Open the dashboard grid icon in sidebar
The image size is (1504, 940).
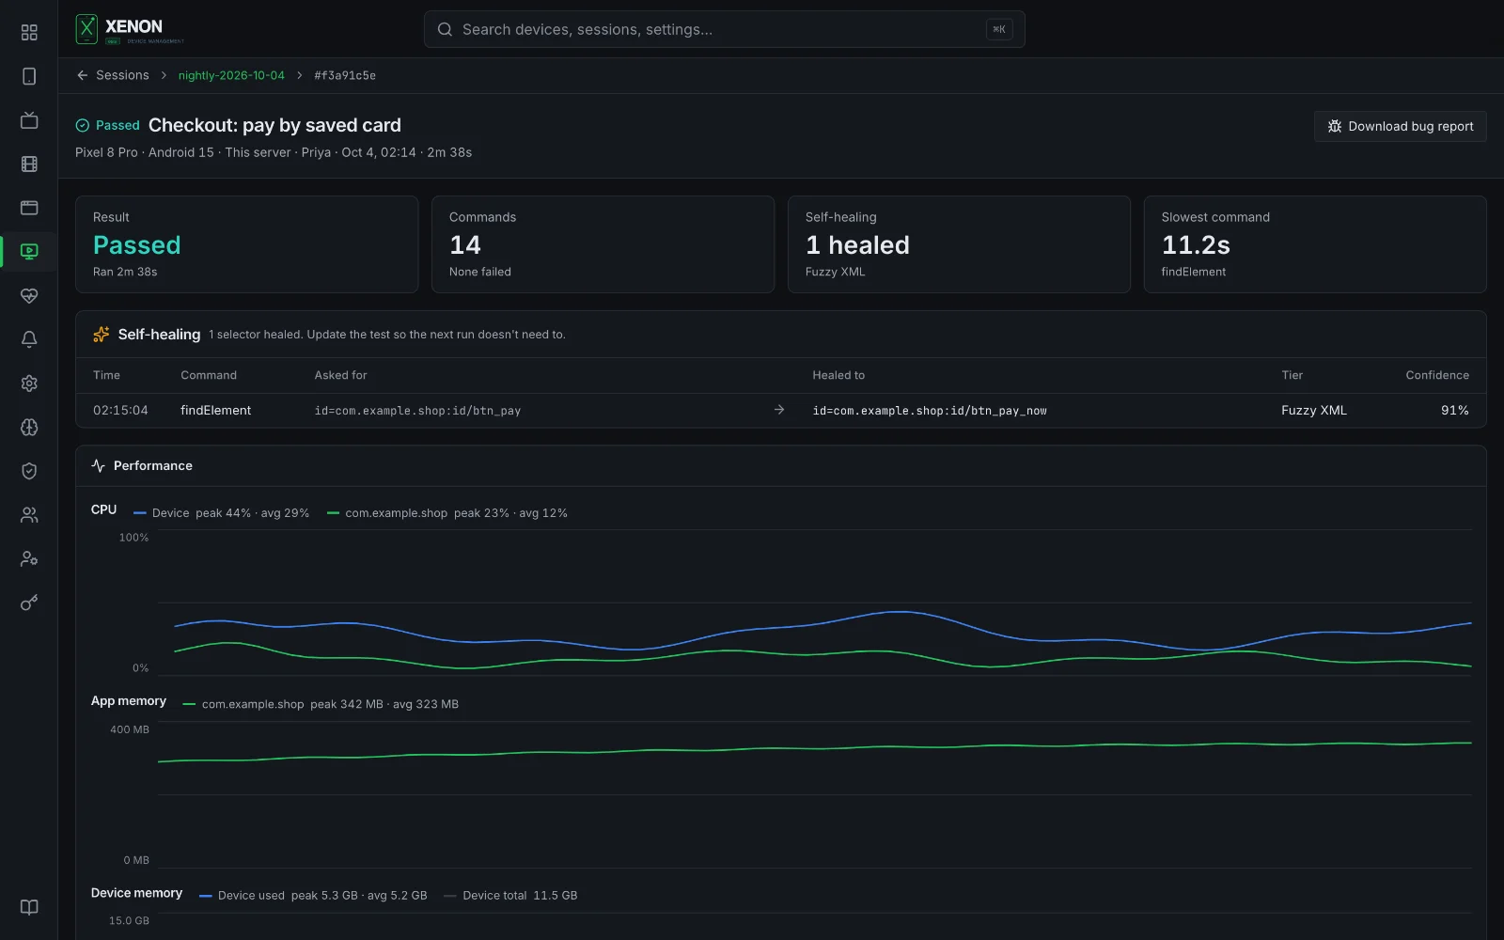[x=29, y=33]
